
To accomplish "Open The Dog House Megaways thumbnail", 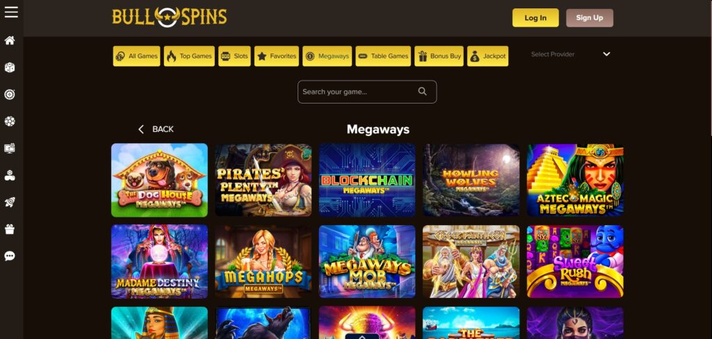I will pyautogui.click(x=159, y=180).
